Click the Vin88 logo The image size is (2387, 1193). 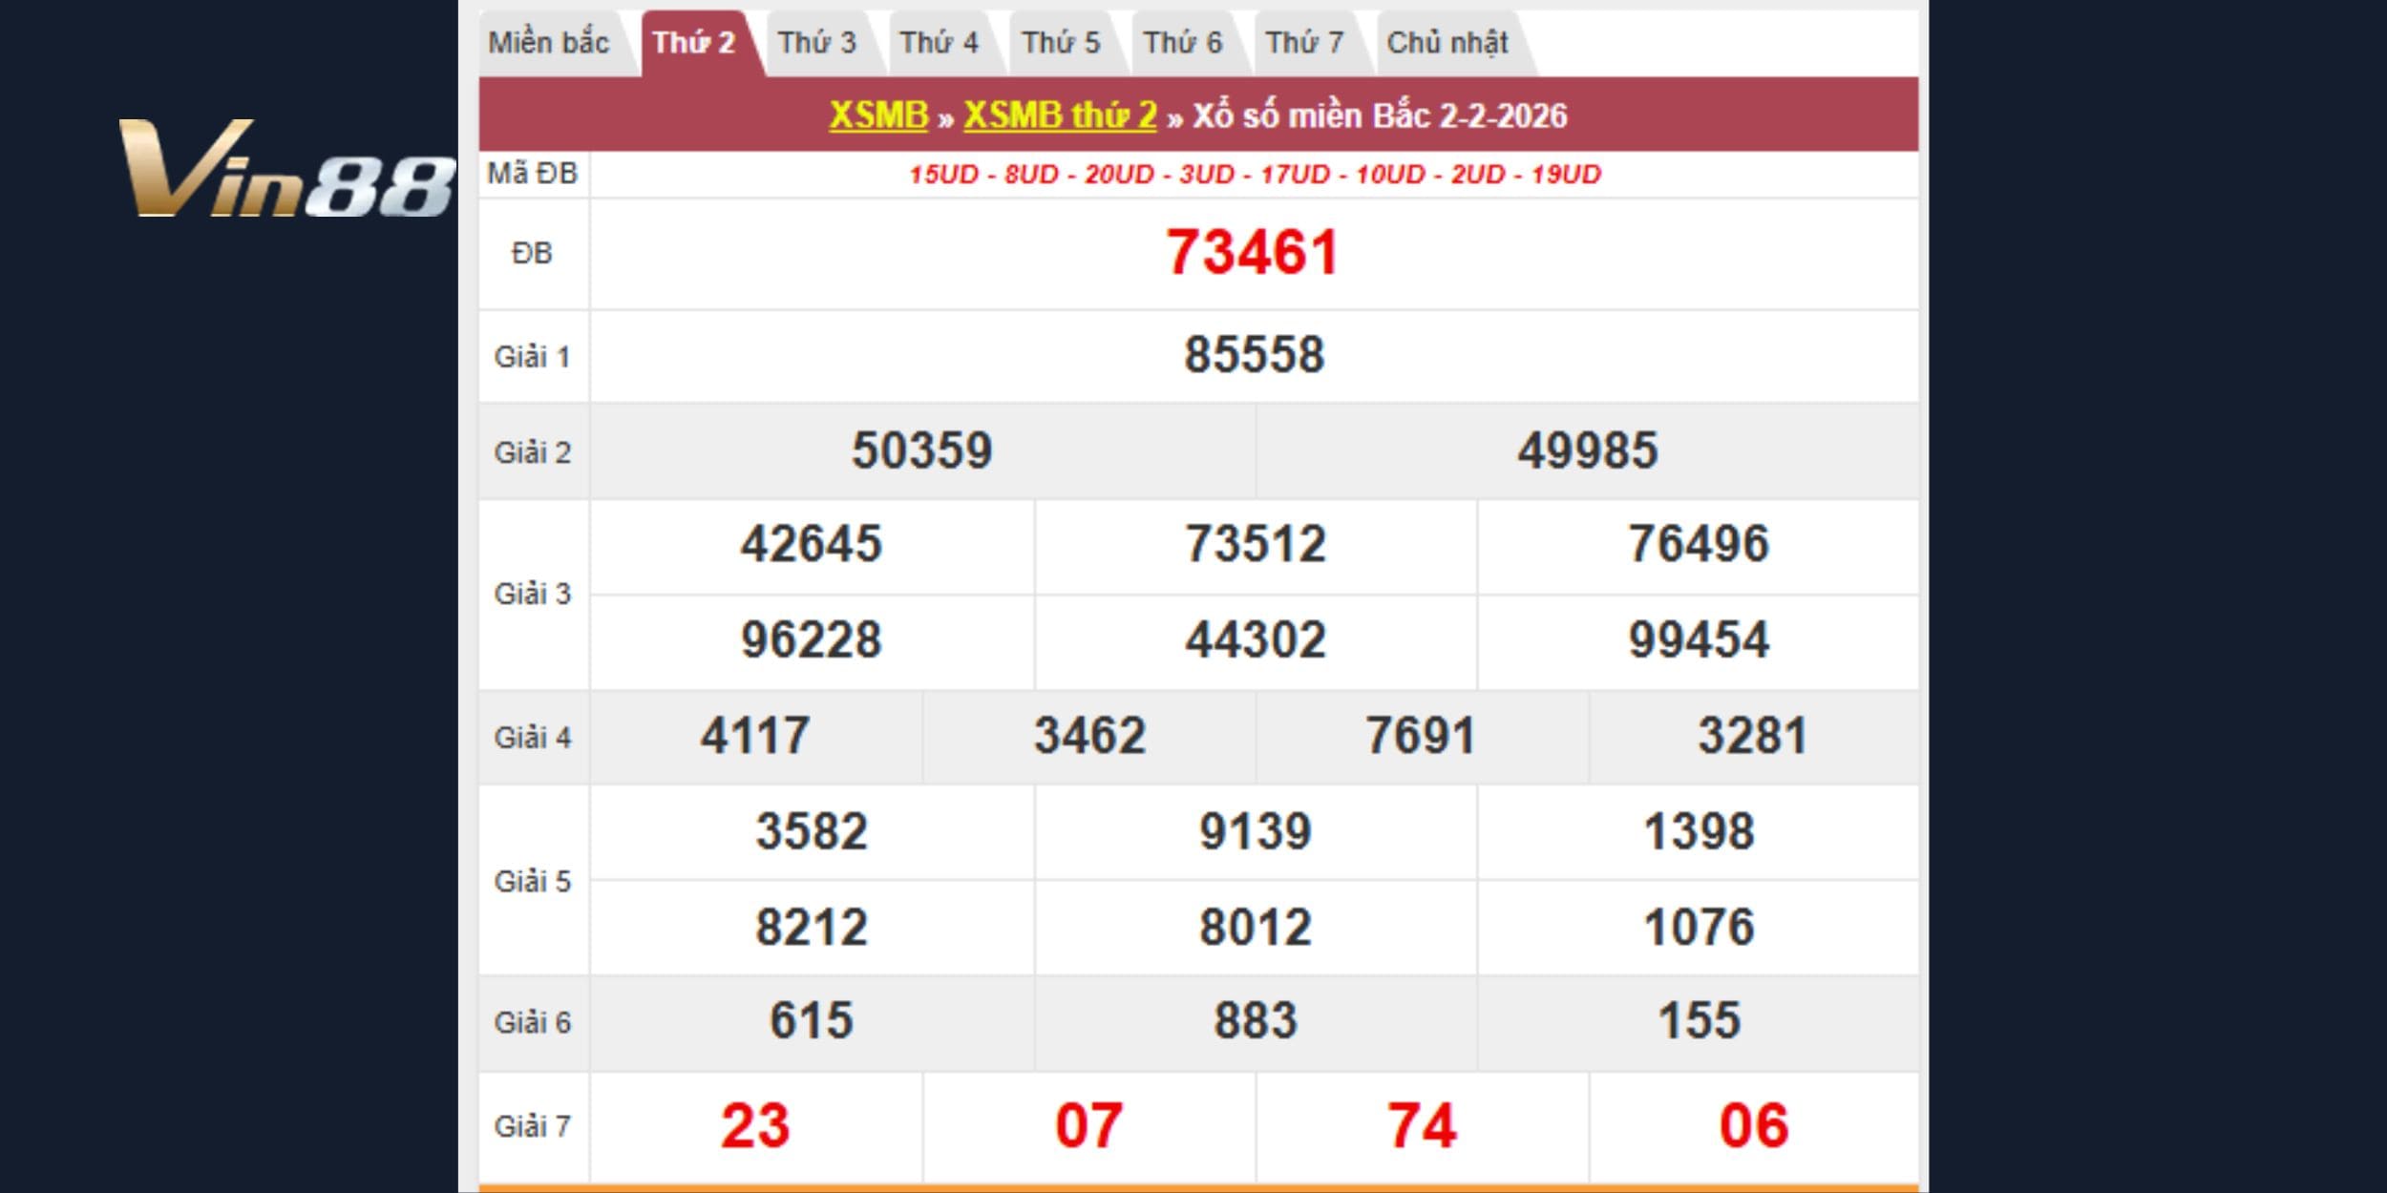[286, 170]
